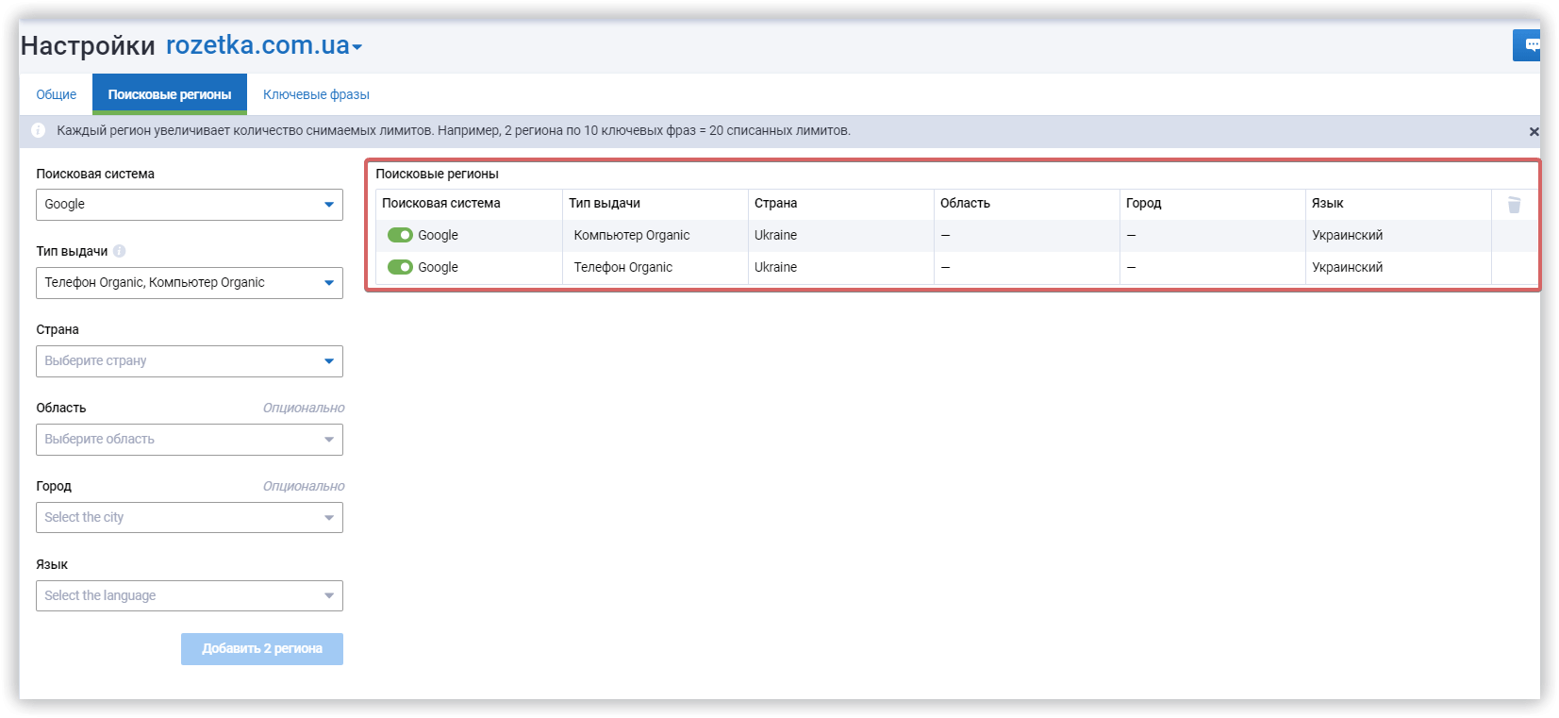Click the Язык column header

[1327, 203]
